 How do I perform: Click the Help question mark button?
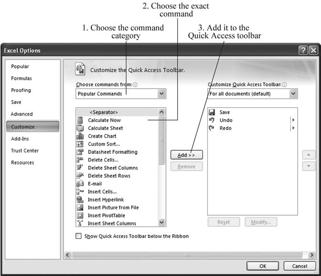pyautogui.click(x=303, y=50)
